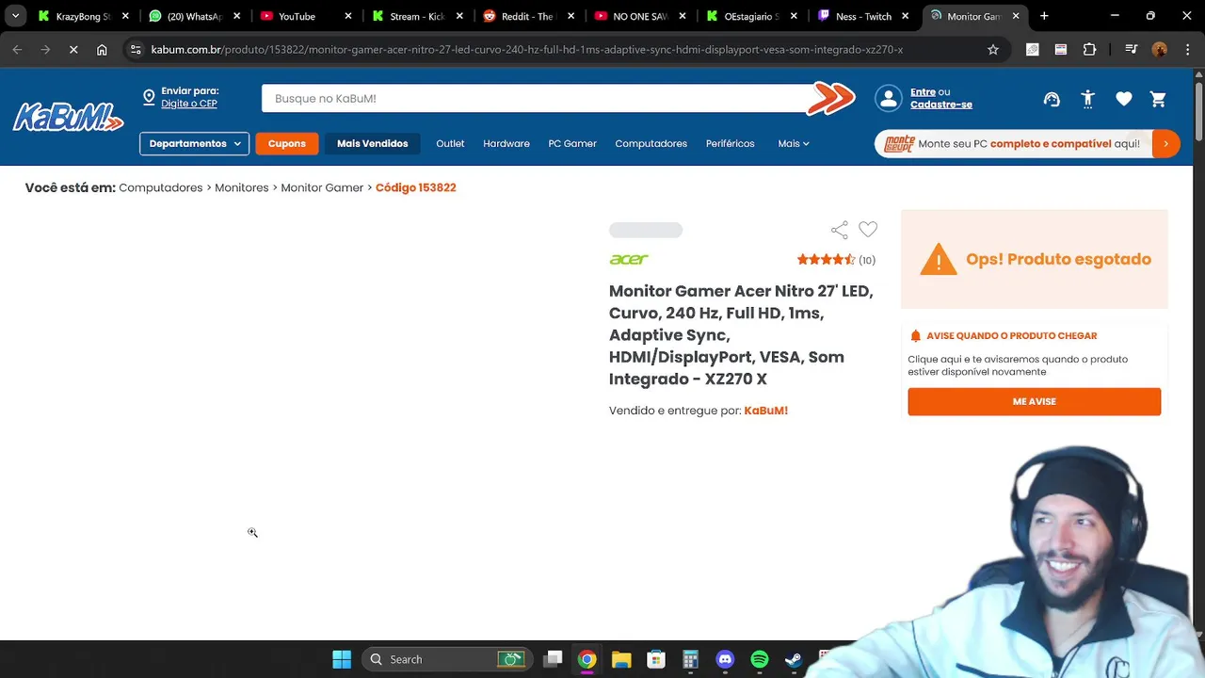
Task: Open Windows Start menu
Action: point(342,659)
